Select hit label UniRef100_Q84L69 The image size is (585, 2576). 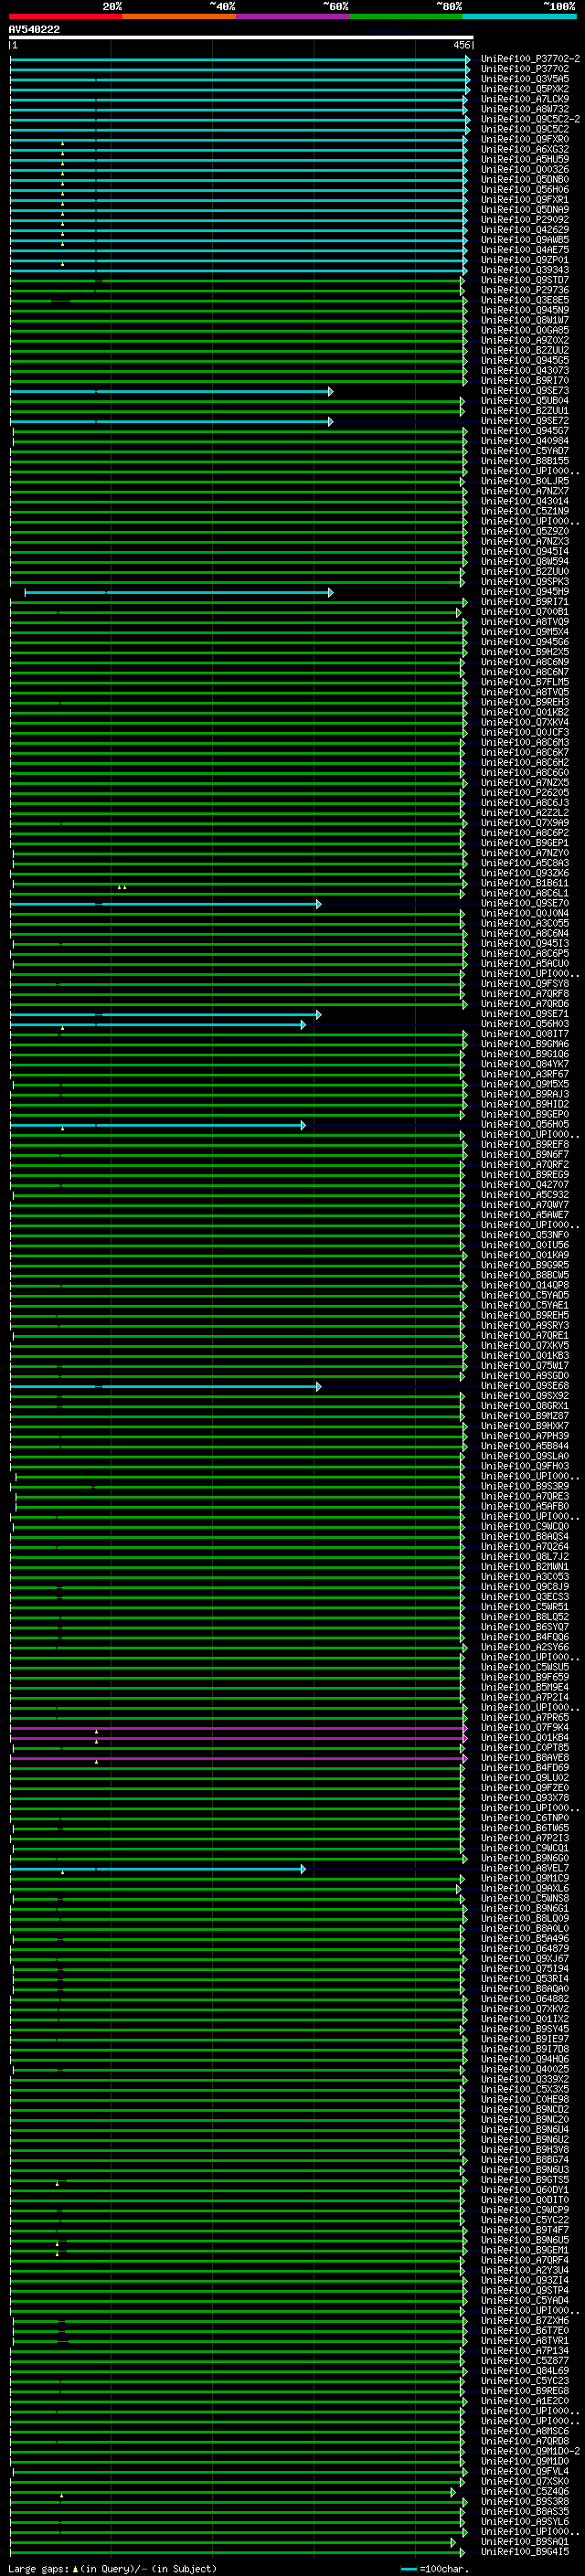(525, 2371)
